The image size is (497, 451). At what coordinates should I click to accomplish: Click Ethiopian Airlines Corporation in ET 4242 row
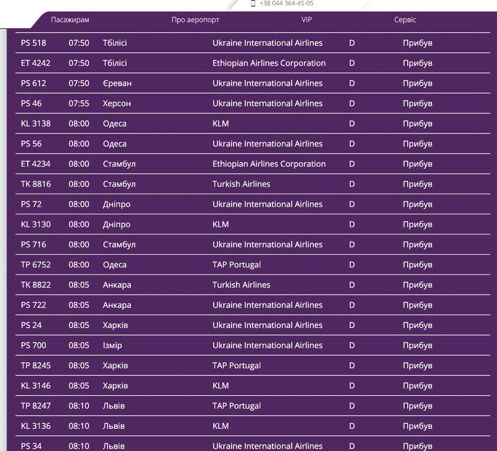point(269,63)
